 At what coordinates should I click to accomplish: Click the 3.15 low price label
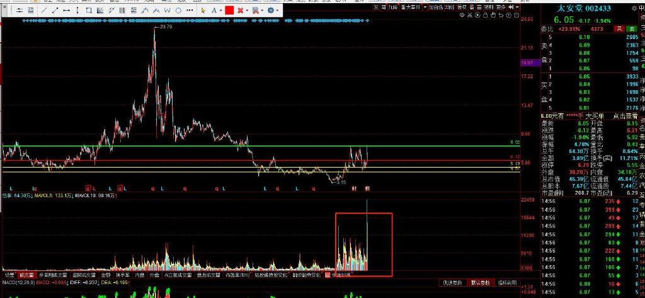click(x=341, y=182)
